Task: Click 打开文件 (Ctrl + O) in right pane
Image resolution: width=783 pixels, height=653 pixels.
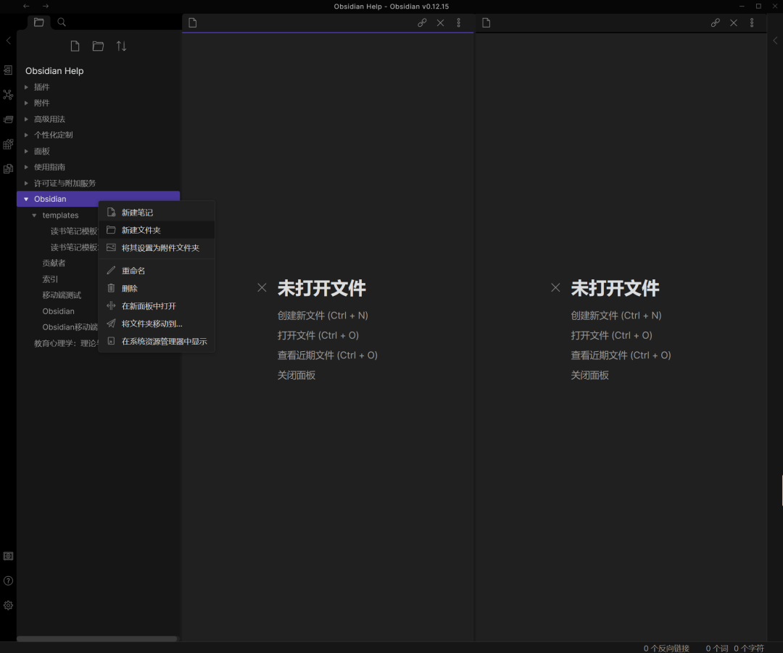Action: click(x=612, y=335)
